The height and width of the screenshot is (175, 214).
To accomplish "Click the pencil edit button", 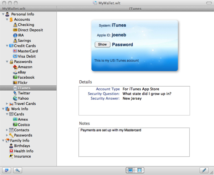I will click(x=204, y=170).
